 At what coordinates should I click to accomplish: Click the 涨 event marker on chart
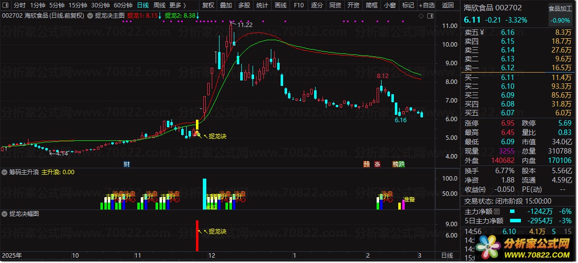pos(377,164)
